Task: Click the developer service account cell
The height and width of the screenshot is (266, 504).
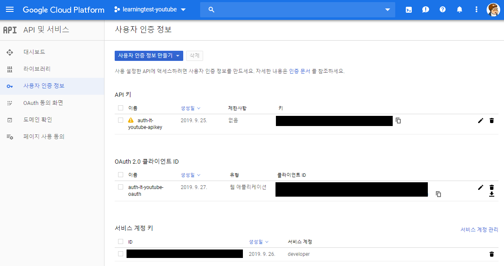Action: 299,254
